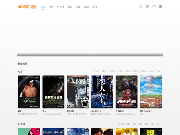The height and width of the screenshot is (135, 180).
Task: Filter movies by 纪录片
Action: (x=97, y=71)
